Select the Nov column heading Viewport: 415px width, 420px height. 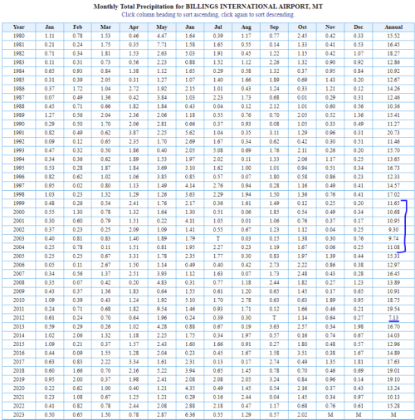pos(330,27)
